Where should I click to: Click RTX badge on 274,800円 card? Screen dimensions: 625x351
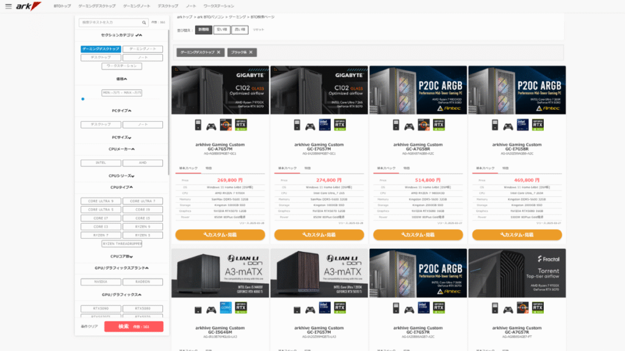tap(339, 125)
